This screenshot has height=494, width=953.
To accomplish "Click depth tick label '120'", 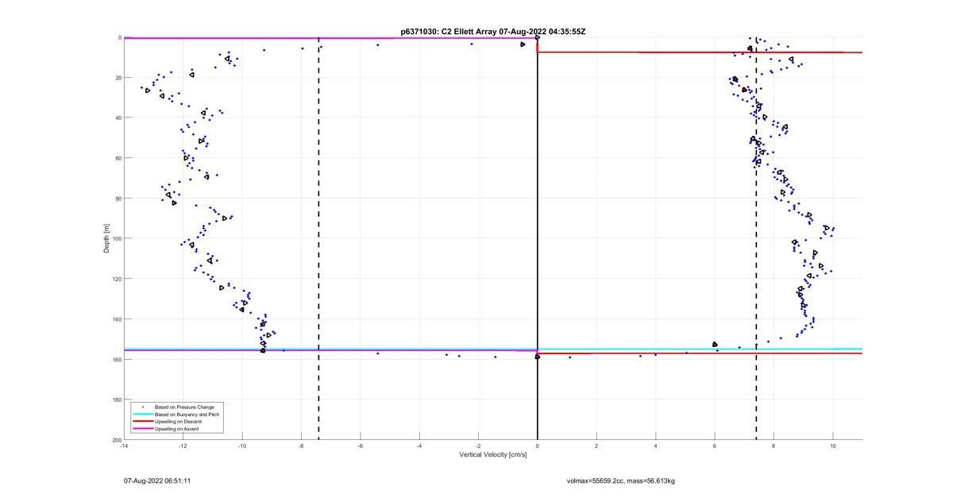I will [x=116, y=279].
